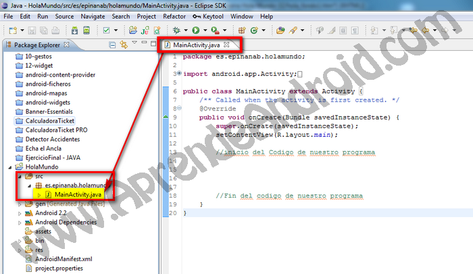Open the Package Explorer view menu triangle
This screenshot has width=473, height=274.
134,43
